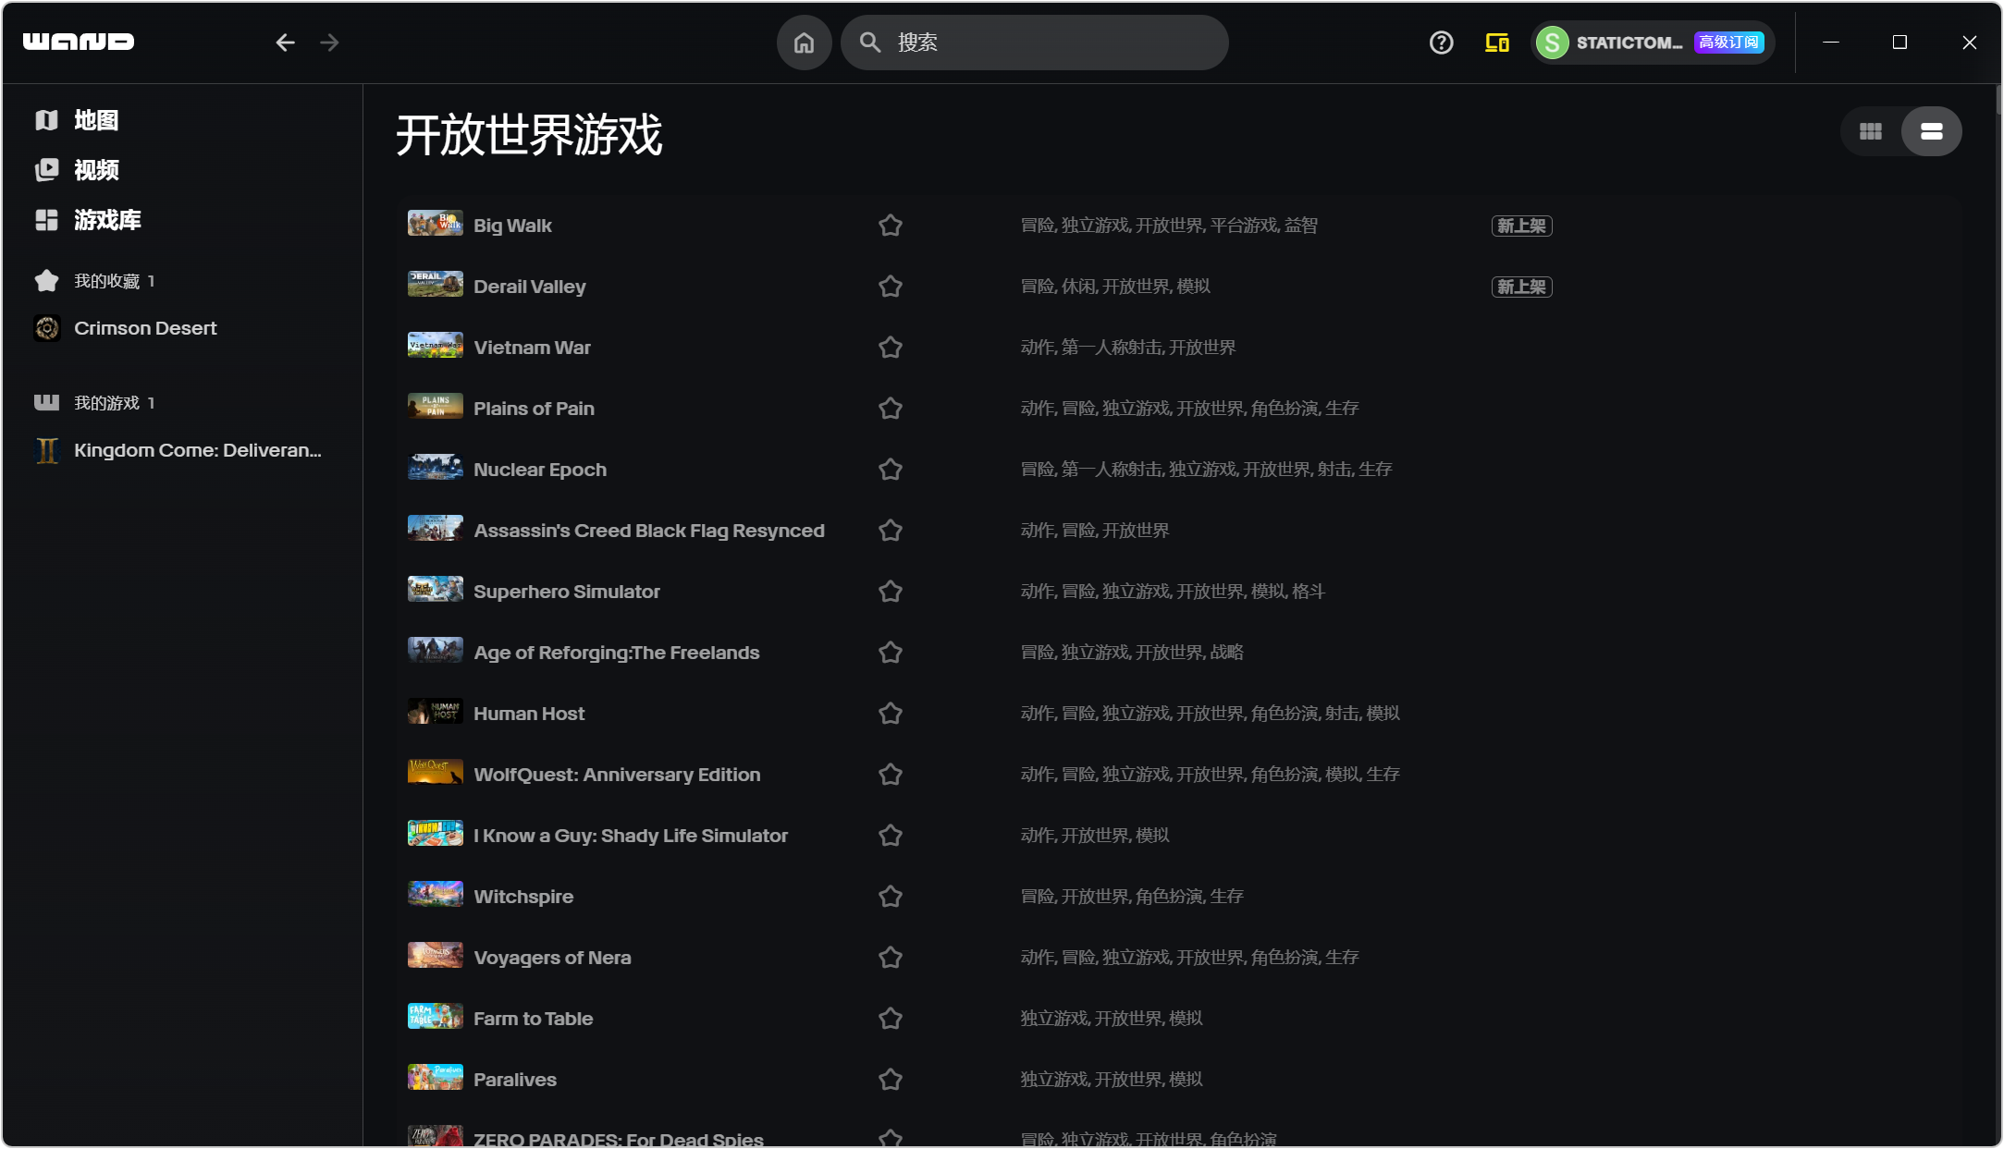Favorite Vietnam War with its star
2004x1149 pixels.
[x=891, y=348]
